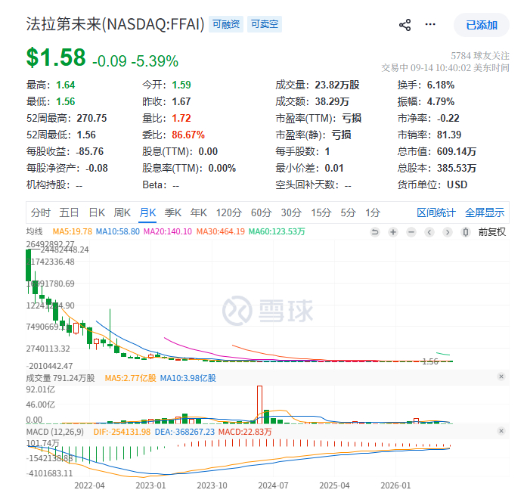Viewport: 527px width, 496px height.
Task: Click the MA30:464.19 legend label
Action: click(x=221, y=231)
